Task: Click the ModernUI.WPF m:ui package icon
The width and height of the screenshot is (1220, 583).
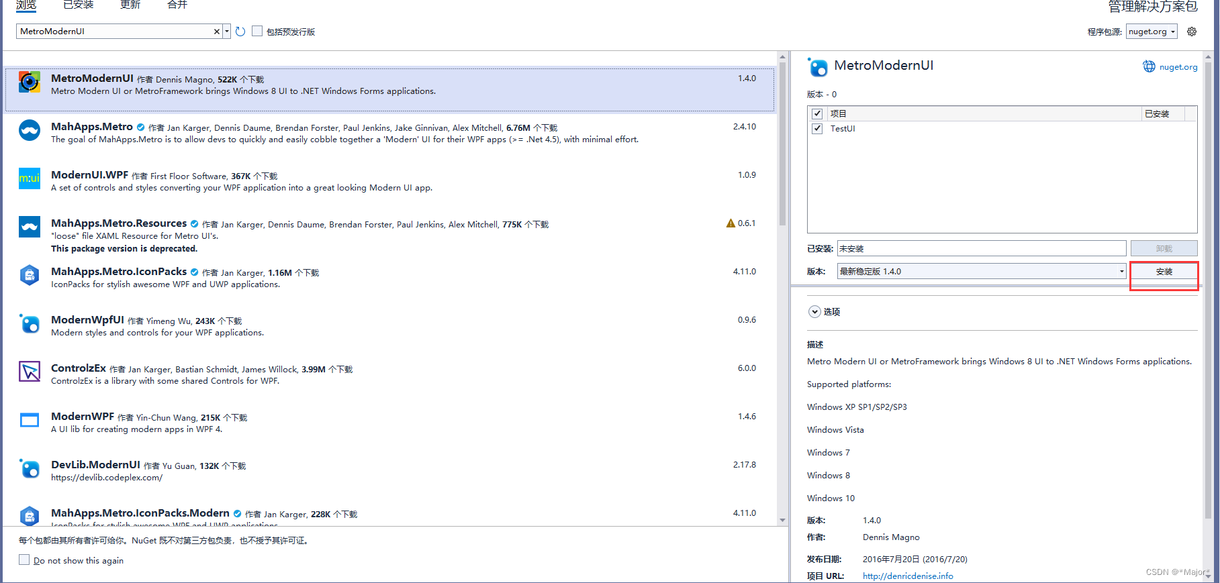Action: pyautogui.click(x=30, y=178)
